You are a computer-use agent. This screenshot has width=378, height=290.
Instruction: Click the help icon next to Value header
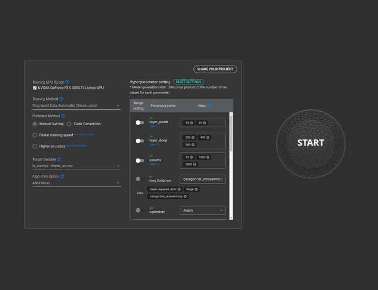tap(209, 105)
